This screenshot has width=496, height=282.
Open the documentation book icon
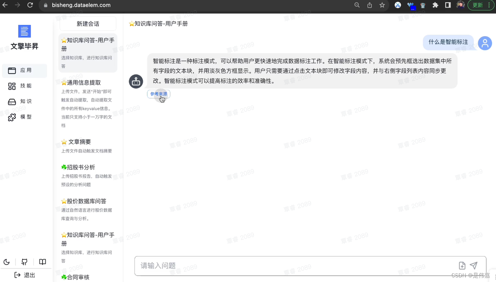tap(42, 262)
